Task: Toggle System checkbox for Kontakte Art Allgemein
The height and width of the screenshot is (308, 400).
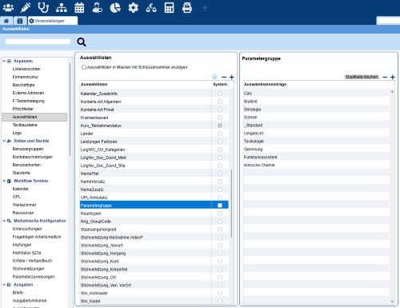Action: (x=220, y=102)
